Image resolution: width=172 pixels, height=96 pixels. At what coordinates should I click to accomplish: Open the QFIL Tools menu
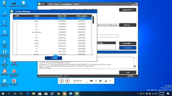pos(56,4)
